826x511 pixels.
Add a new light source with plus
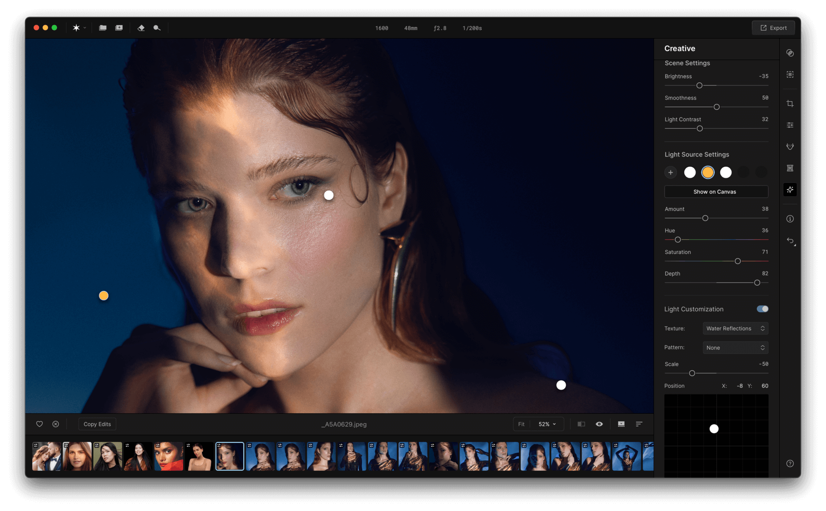(x=671, y=172)
